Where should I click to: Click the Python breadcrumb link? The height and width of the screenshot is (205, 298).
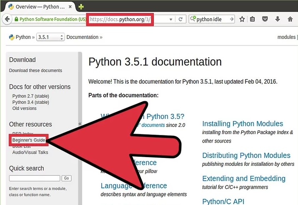[23, 37]
